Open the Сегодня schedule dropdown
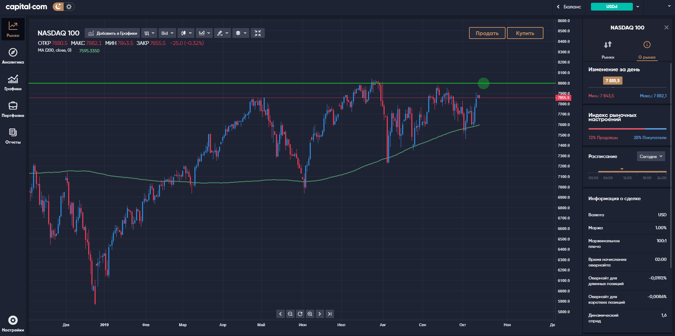This screenshot has width=675, height=336. [x=651, y=157]
